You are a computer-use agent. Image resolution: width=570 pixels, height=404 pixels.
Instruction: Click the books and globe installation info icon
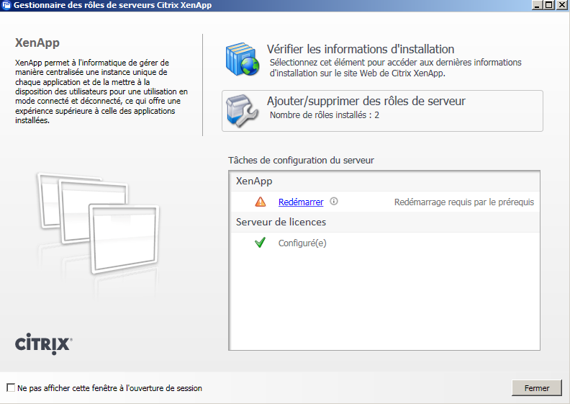(x=242, y=59)
